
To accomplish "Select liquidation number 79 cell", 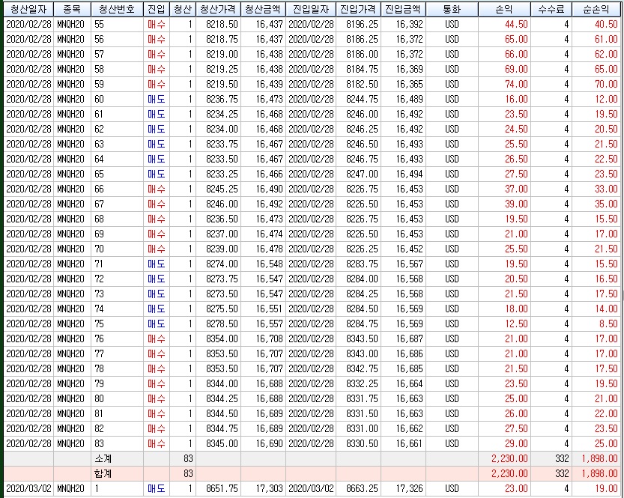I will [117, 384].
